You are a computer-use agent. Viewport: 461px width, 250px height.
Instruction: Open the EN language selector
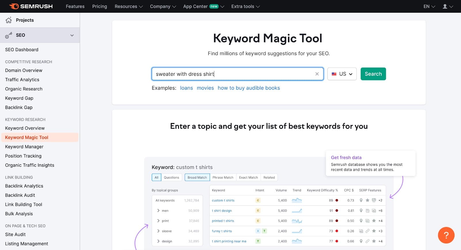(x=429, y=6)
